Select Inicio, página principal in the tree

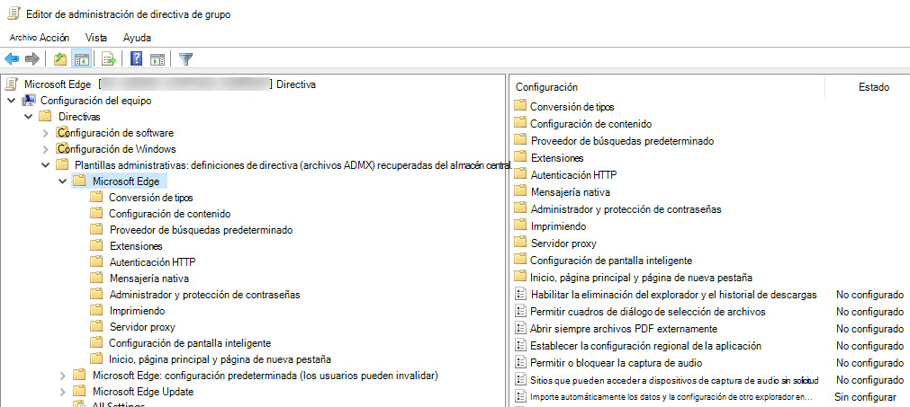(220, 359)
